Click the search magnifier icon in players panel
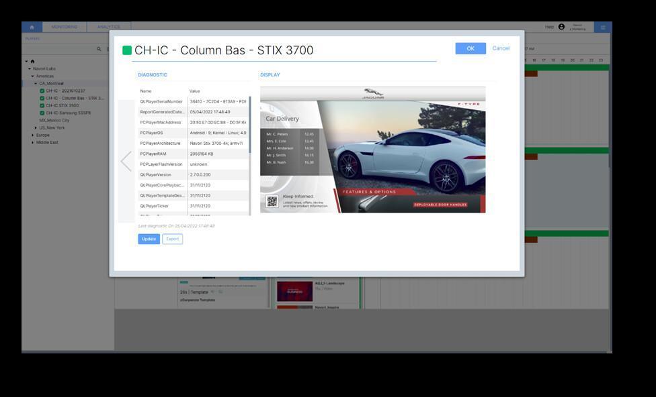 pyautogui.click(x=99, y=49)
